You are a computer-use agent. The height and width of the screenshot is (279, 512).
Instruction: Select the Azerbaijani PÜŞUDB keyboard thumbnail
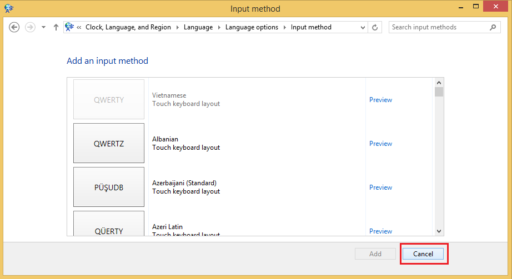(x=109, y=187)
